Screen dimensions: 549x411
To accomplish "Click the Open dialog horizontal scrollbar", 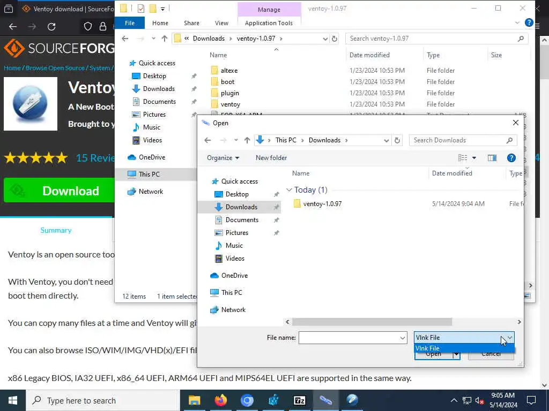I will (x=372, y=322).
